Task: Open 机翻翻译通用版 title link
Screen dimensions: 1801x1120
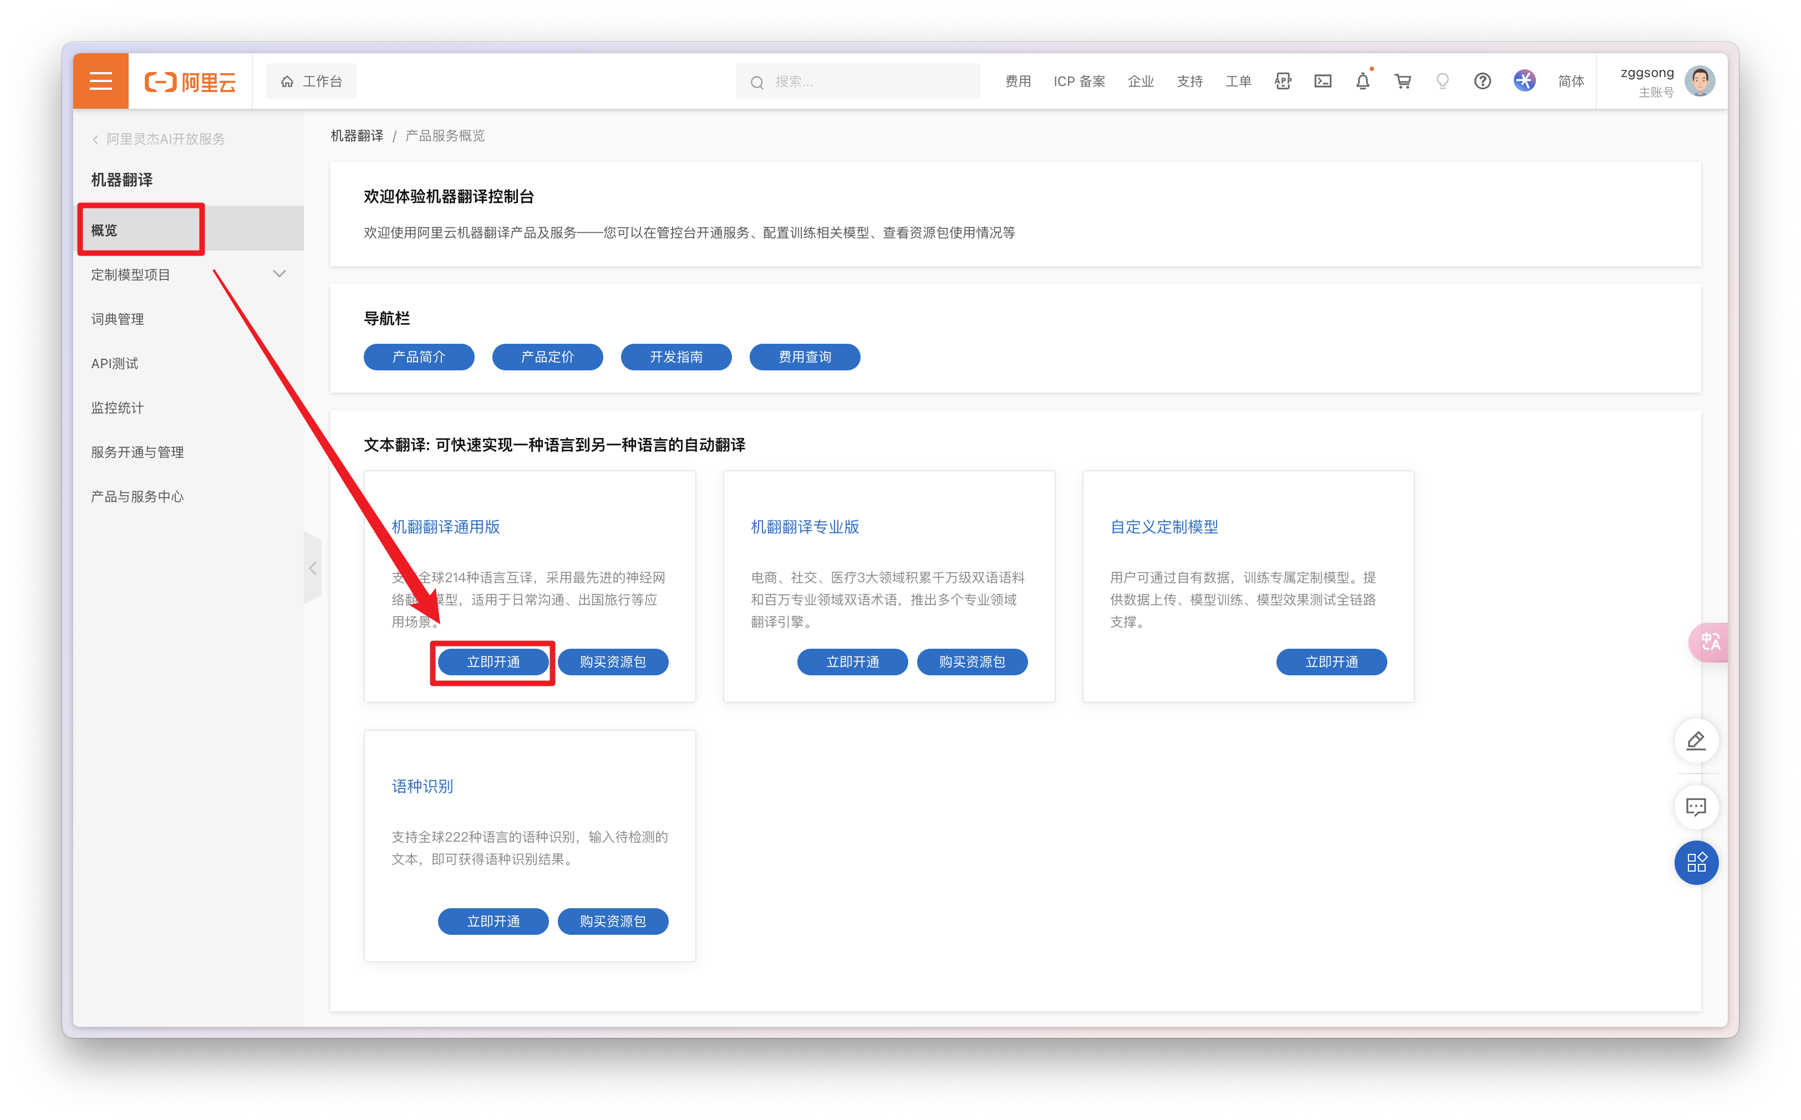Action: point(446,527)
